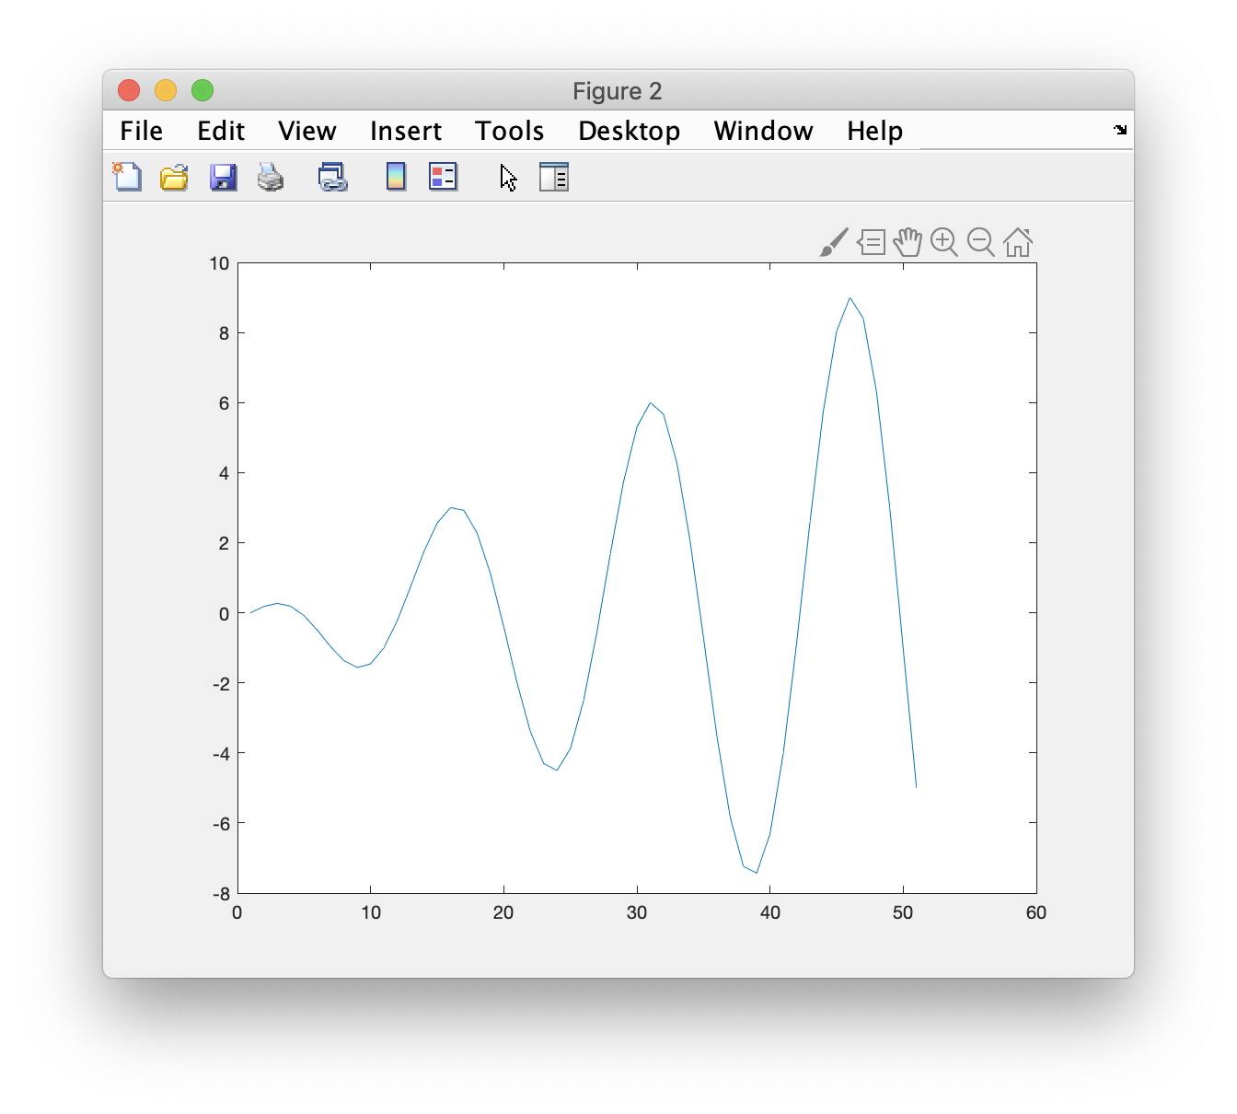Click the Link Plot toolbar icon
1237x1114 pixels.
click(332, 177)
